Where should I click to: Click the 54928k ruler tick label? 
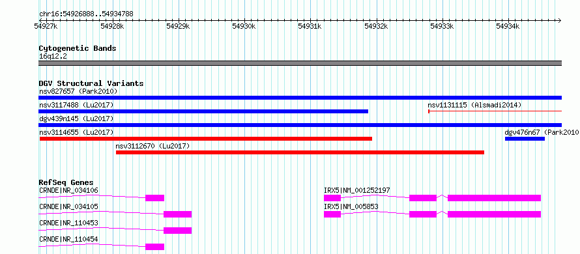pyautogui.click(x=112, y=26)
